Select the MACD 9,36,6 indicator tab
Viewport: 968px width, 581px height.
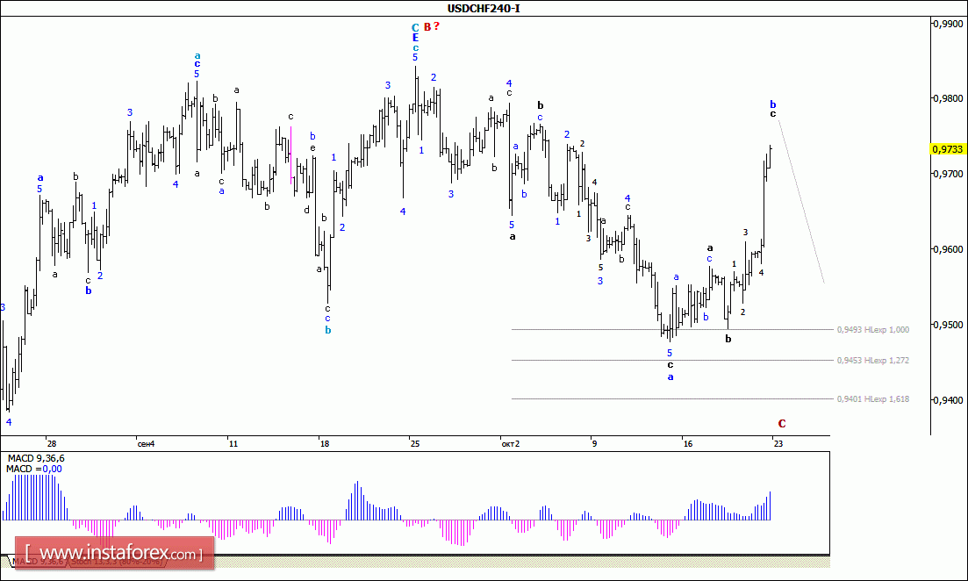[39, 562]
